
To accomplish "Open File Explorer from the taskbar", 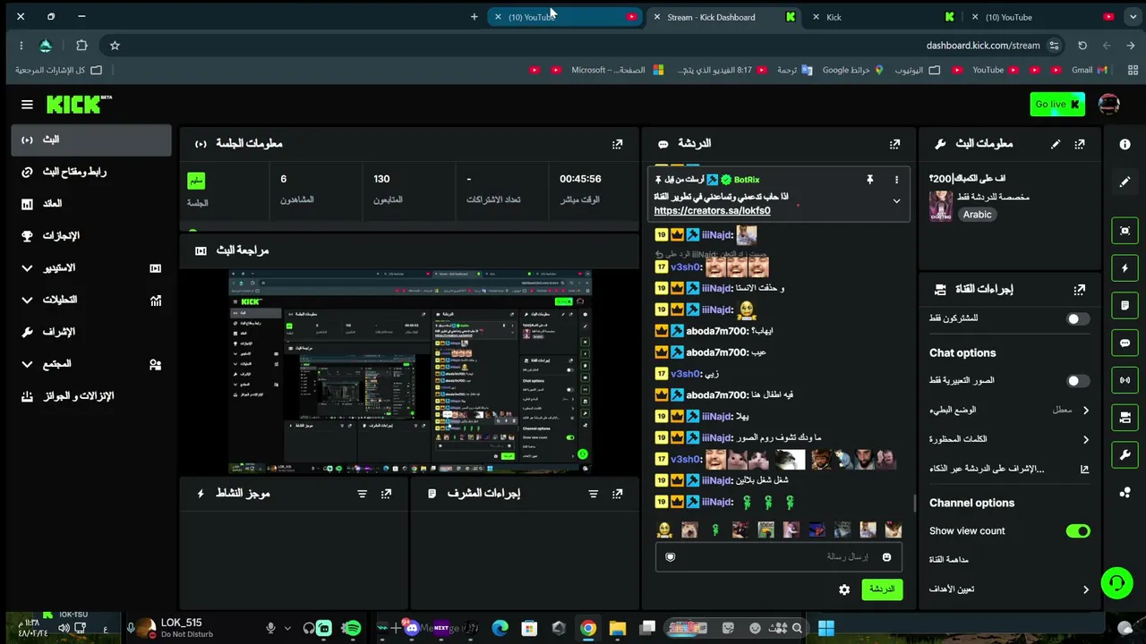I will coord(617,629).
